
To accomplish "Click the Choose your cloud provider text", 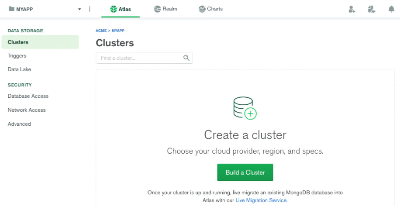I will click(245, 151).
